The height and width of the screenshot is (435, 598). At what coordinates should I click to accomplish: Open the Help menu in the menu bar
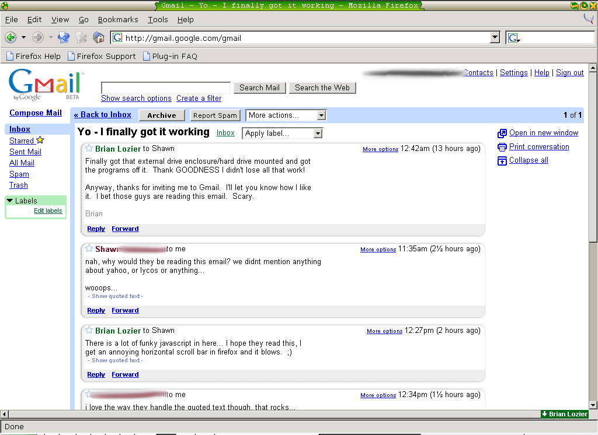click(185, 19)
